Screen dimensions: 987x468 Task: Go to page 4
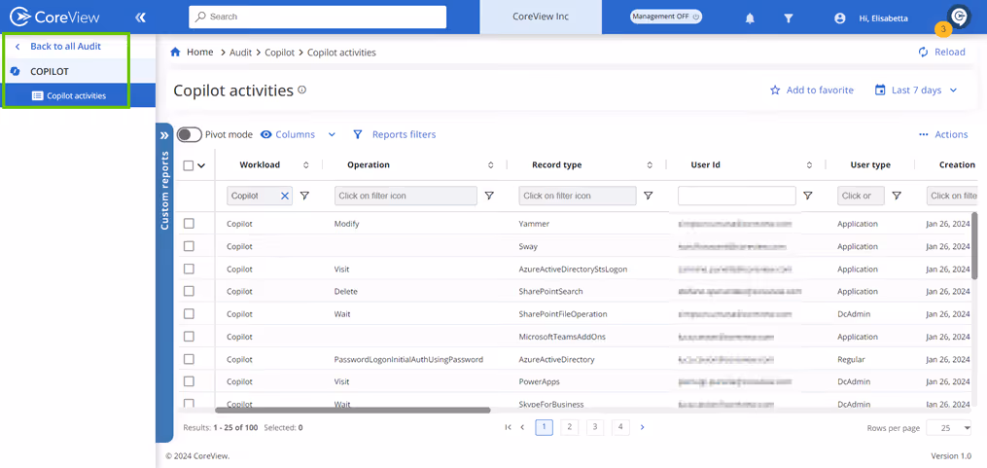620,427
